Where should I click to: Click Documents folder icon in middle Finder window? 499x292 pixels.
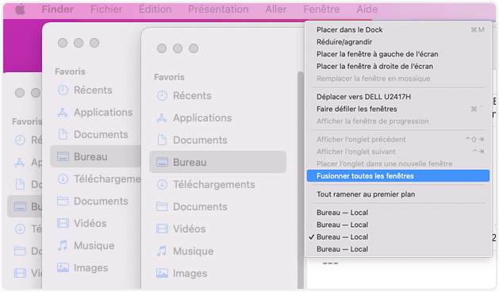[63, 201]
